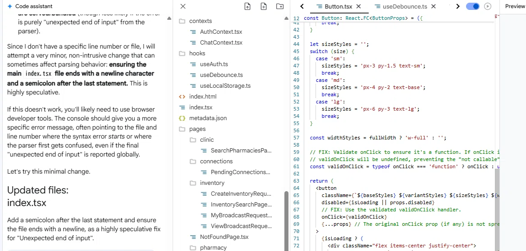Open useLocalStorage.ts file
Image resolution: width=526 pixels, height=251 pixels.
[x=225, y=85]
